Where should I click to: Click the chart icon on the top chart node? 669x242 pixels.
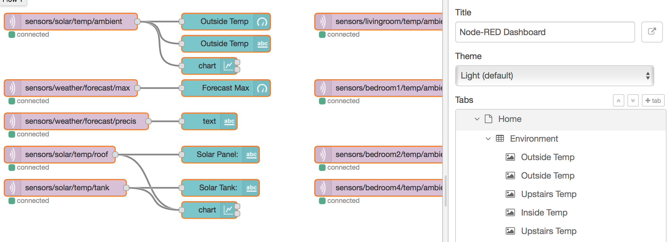228,66
